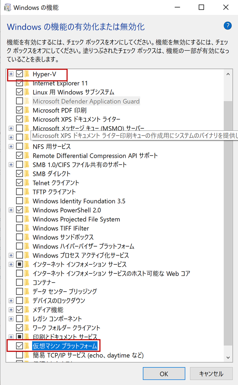
Task: Expand the Microsoft メッセージ キュー (MSMQ) node
Action: point(11,128)
